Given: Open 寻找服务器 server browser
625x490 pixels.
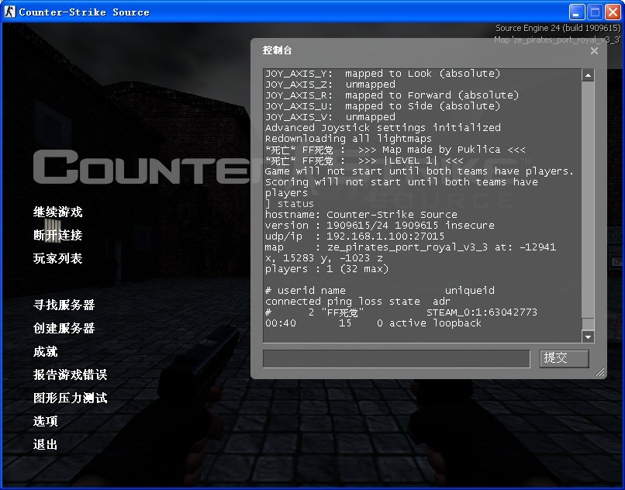Looking at the screenshot, I should (64, 305).
